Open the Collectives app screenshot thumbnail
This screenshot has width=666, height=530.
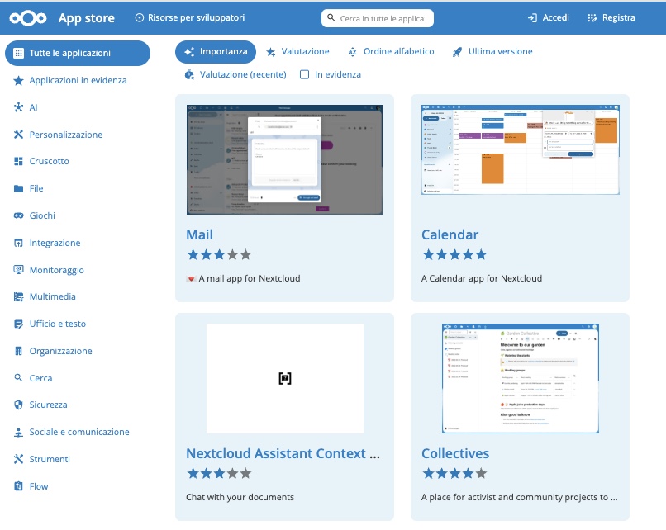[521, 378]
